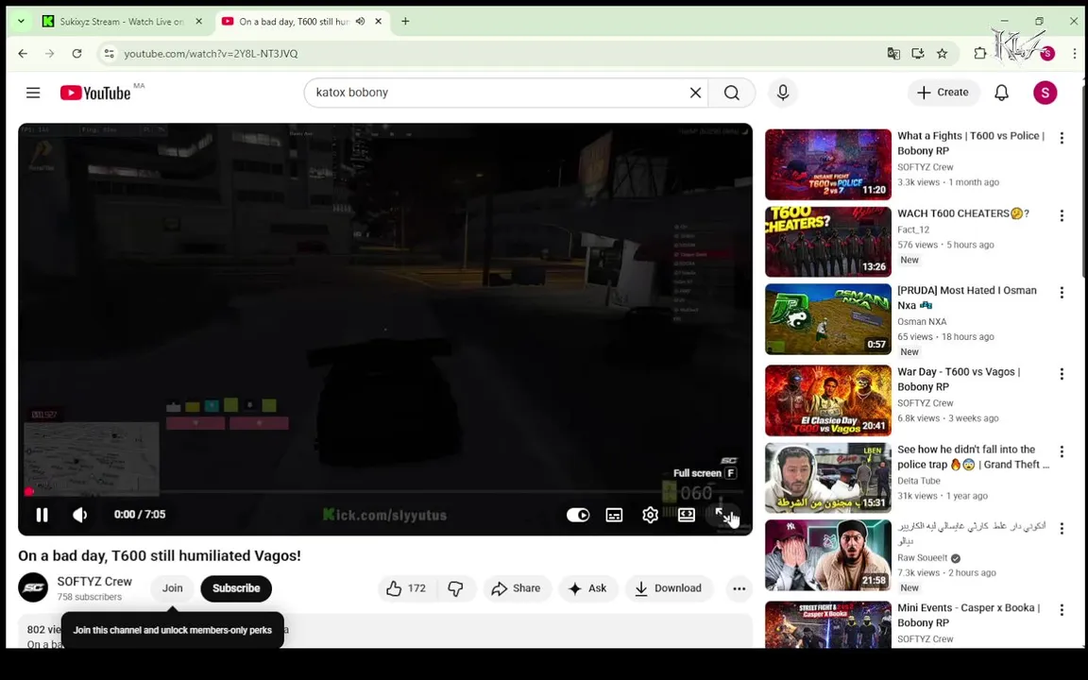Viewport: 1088px width, 680px height.
Task: Click Fact_12 channel name
Action: coord(913,229)
